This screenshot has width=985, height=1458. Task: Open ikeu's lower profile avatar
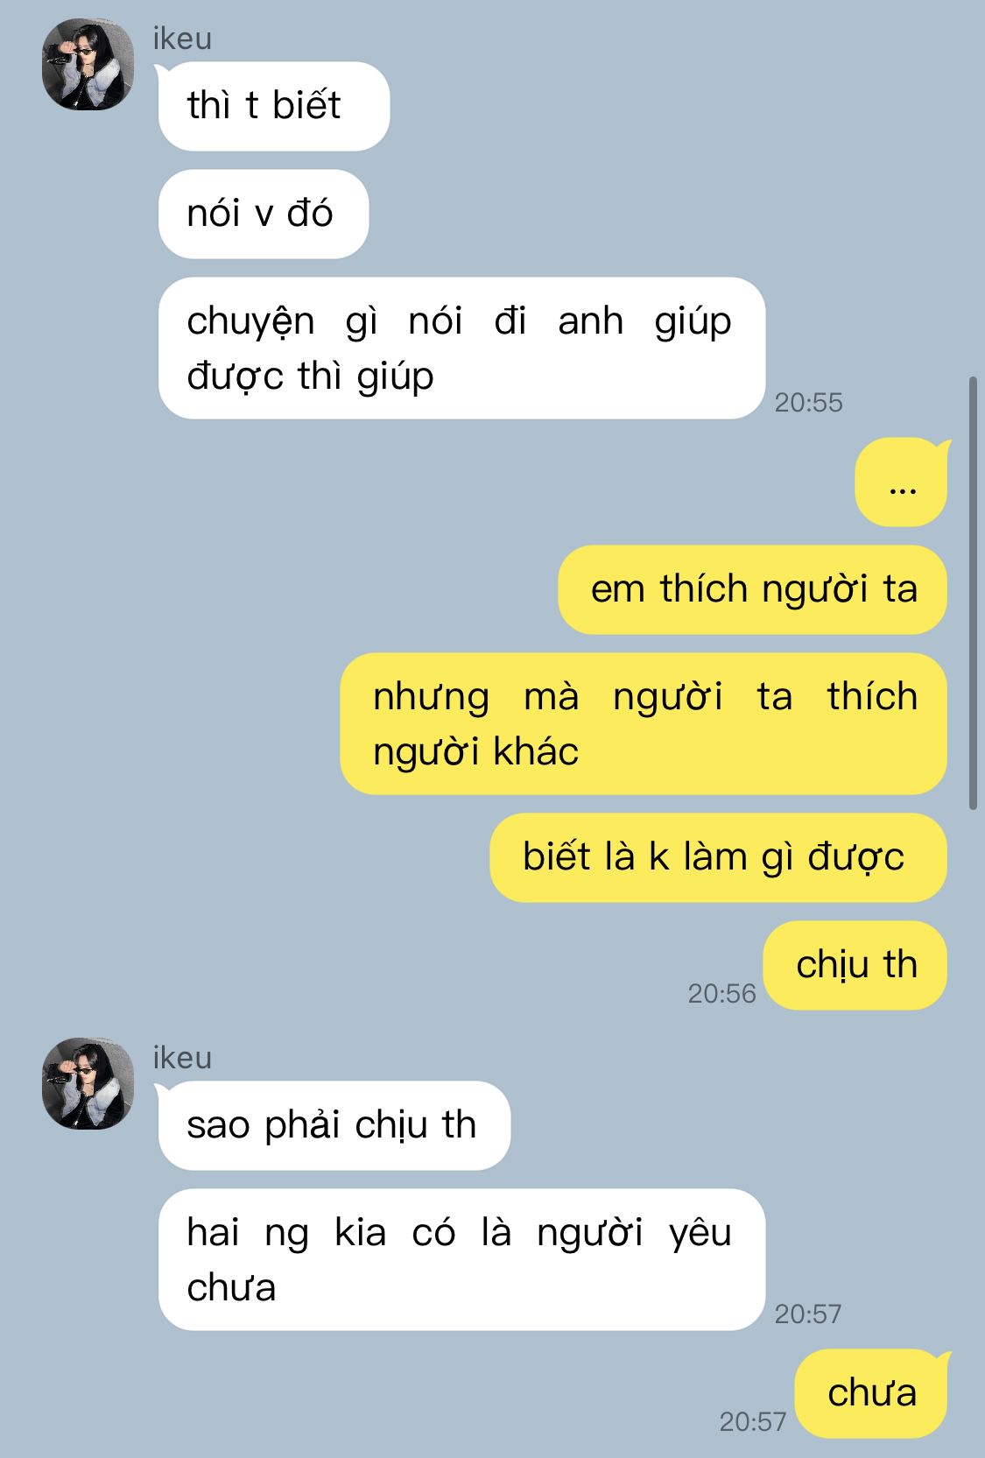tap(88, 1083)
